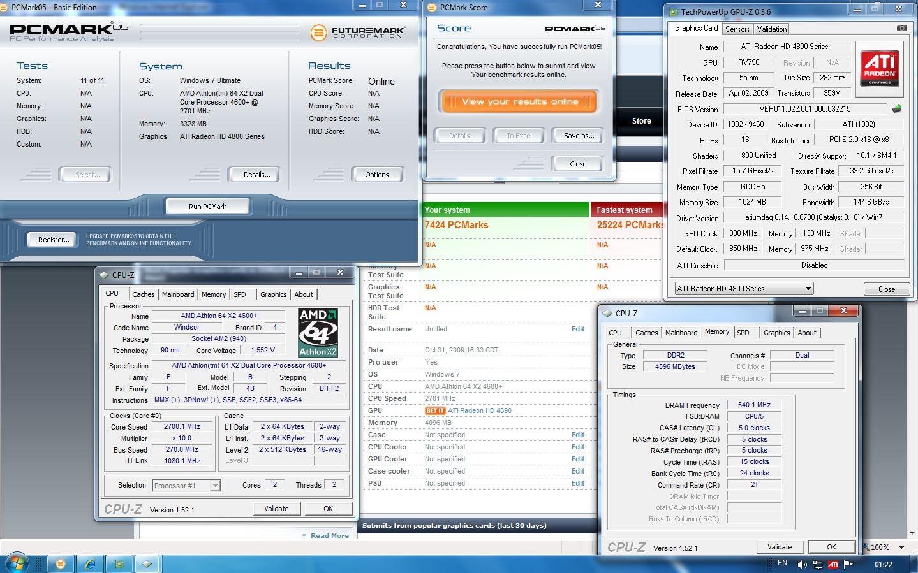Select the Graphics Card tab in GPU-Z

click(696, 28)
